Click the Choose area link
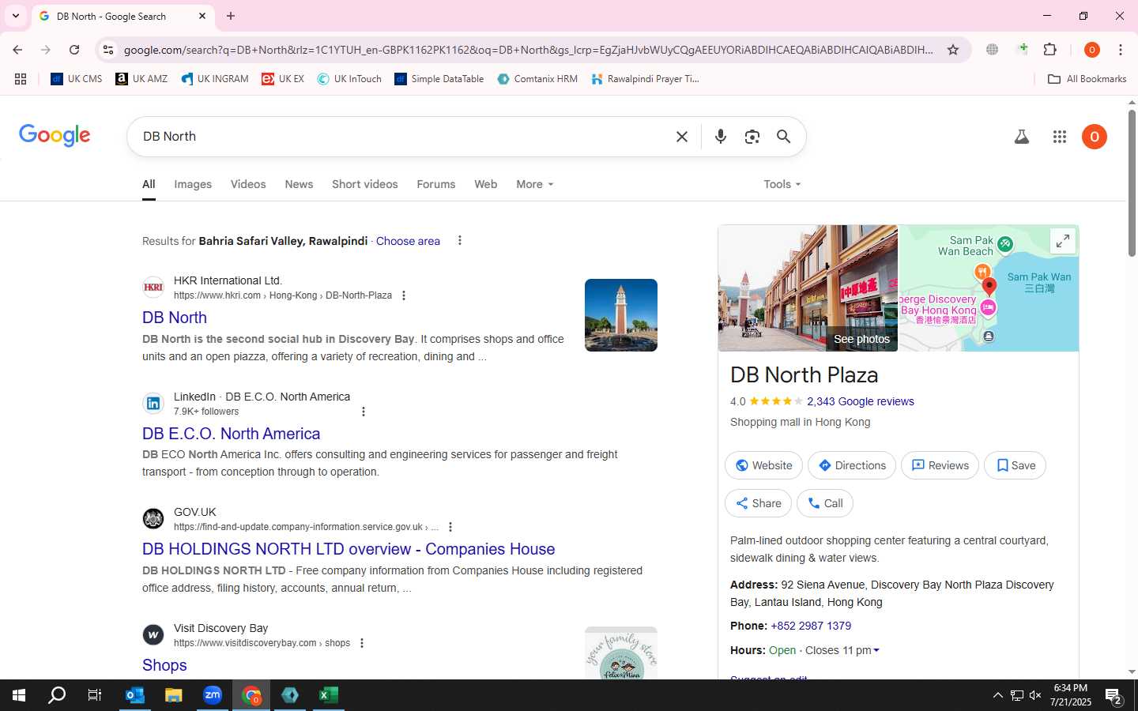The height and width of the screenshot is (711, 1138). click(408, 241)
